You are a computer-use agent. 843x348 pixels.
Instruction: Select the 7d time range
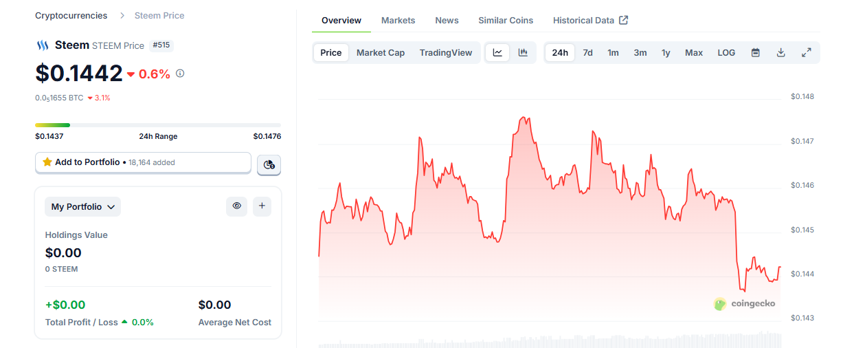pos(588,52)
